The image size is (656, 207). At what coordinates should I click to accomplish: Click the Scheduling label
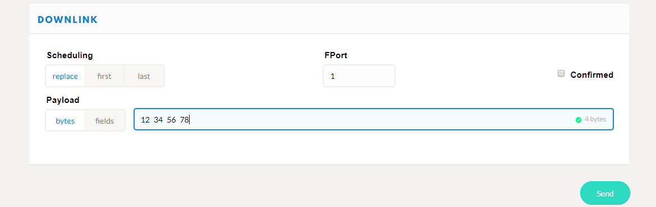(x=70, y=55)
